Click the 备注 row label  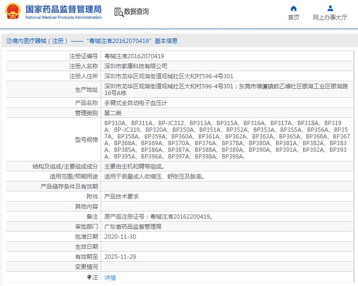(x=92, y=217)
